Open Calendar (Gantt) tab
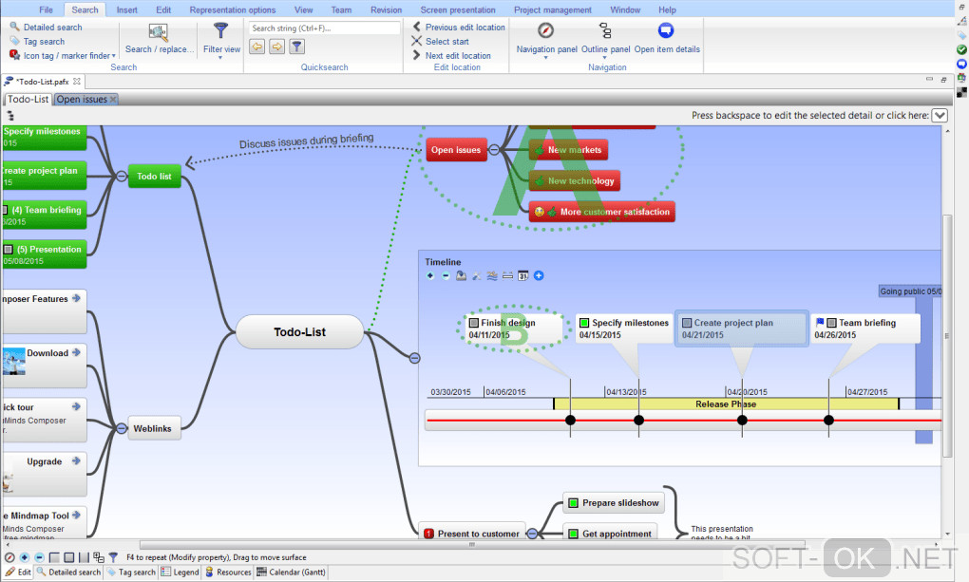969x582 pixels. click(x=291, y=573)
